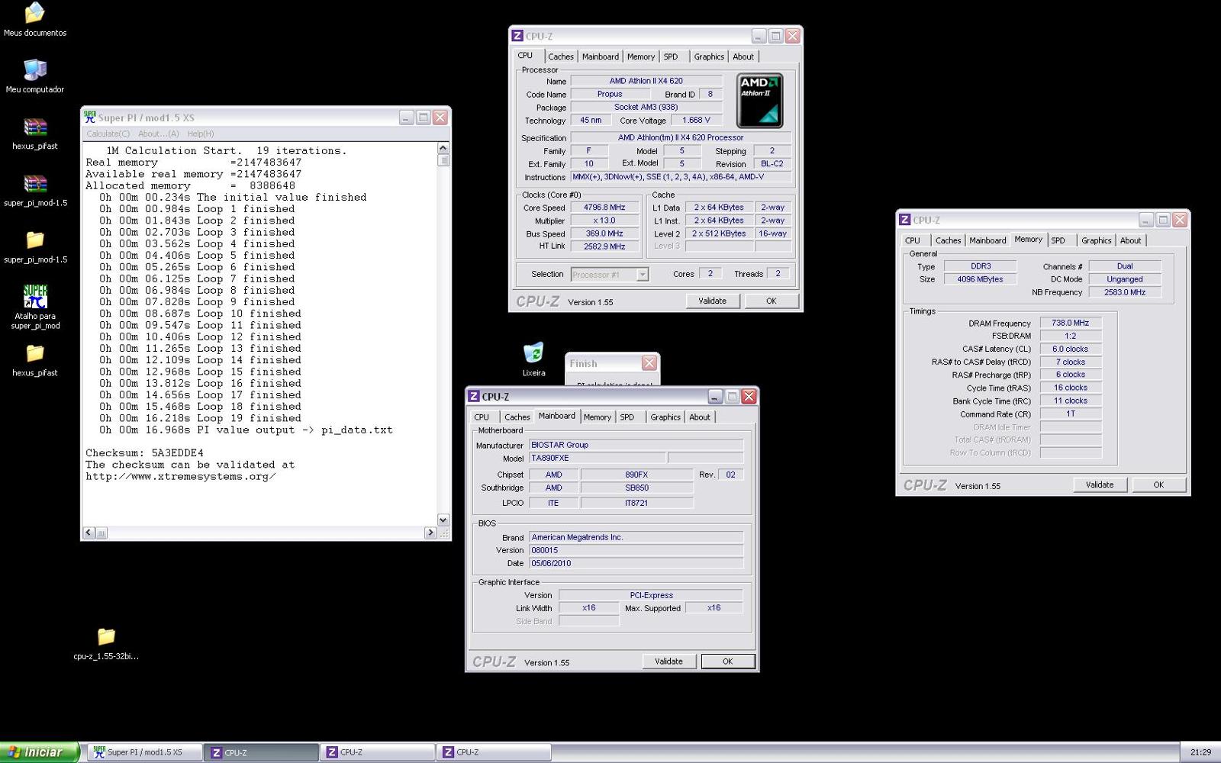This screenshot has width=1221, height=763.
Task: Select the hexus_pifast folder icon
Action: pyautogui.click(x=35, y=353)
